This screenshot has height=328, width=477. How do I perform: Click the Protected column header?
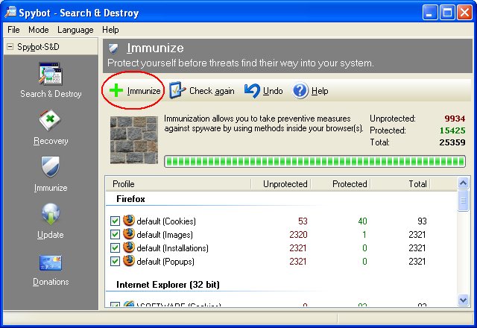(340, 184)
